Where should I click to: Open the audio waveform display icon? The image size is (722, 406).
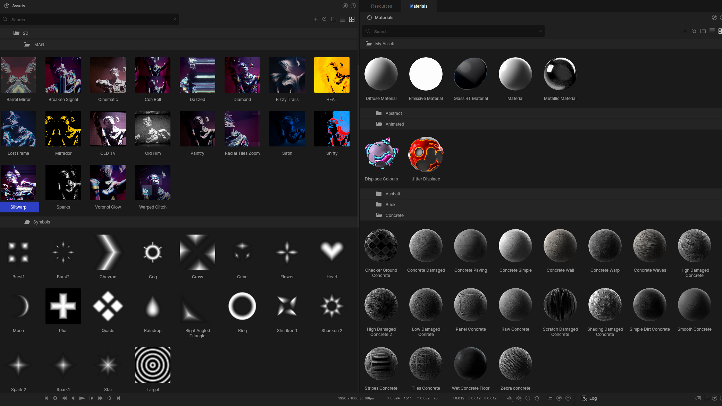(x=510, y=398)
